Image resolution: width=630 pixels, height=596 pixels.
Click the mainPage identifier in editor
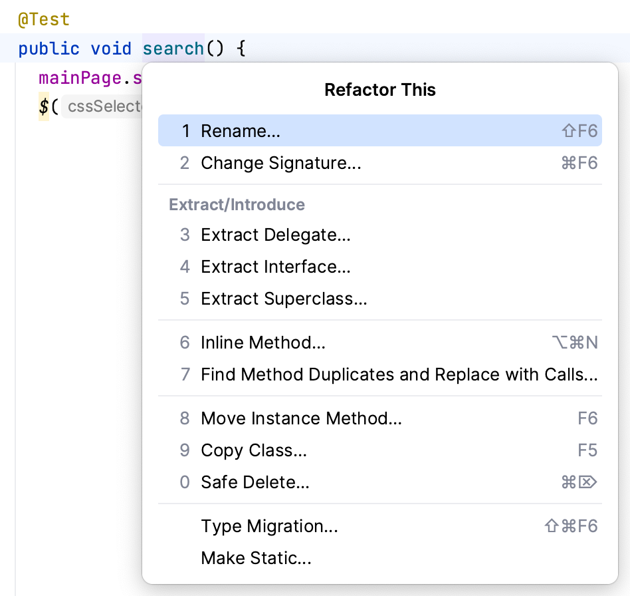coord(80,78)
